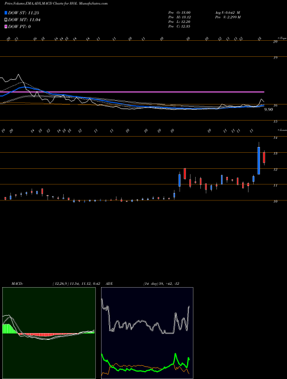Screen dimensions: 287x379
Task: Click the price axis label '11'
Action: pos(275,185)
